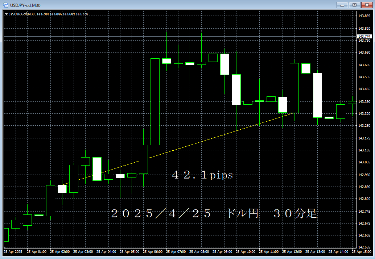Click price scale value 143.820
The width and height of the screenshot is (375, 259).
[x=364, y=28]
